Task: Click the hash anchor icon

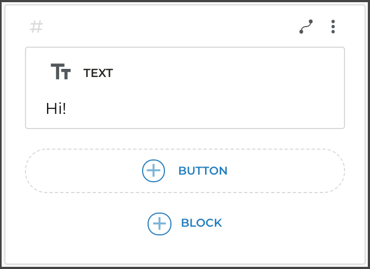Action: (x=36, y=27)
